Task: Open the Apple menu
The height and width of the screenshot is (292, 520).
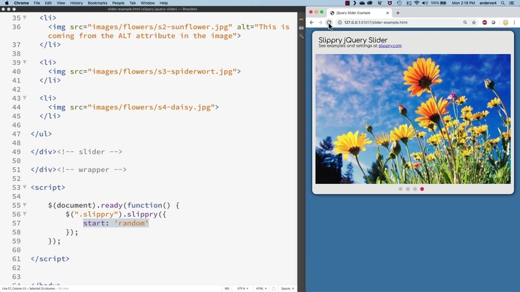Action: coord(7,3)
